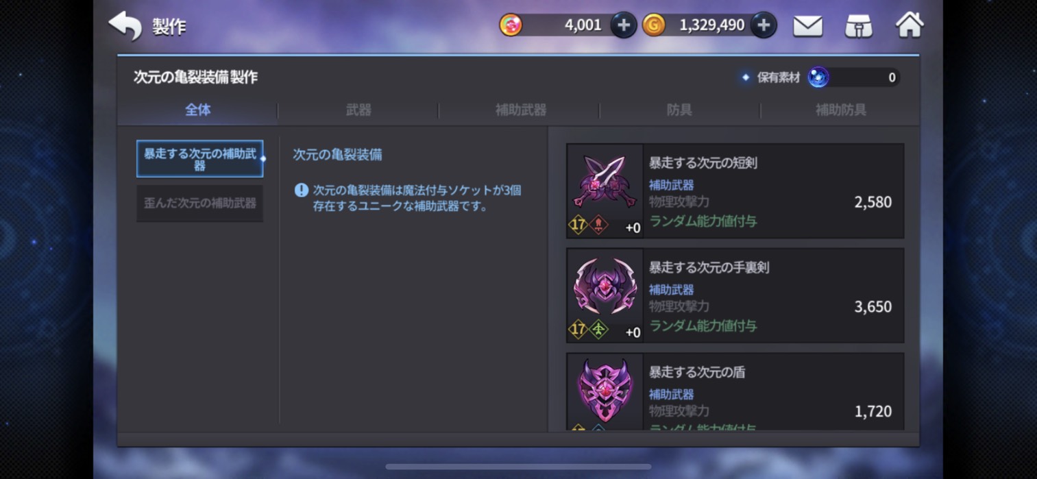This screenshot has width=1037, height=479.
Task: Click the blue info exclamation icon
Action: (301, 191)
